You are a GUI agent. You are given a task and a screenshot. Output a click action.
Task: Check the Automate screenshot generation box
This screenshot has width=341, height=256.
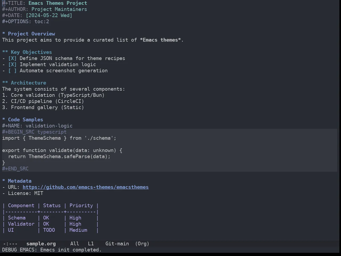[x=12, y=71]
